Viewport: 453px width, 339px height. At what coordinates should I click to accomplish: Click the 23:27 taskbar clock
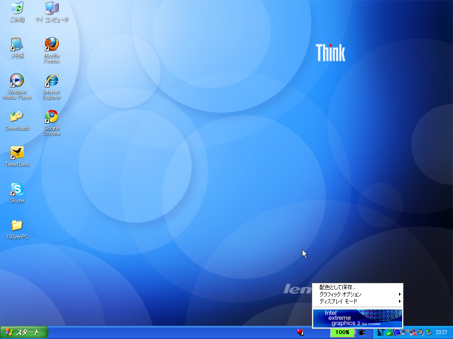pos(441,332)
